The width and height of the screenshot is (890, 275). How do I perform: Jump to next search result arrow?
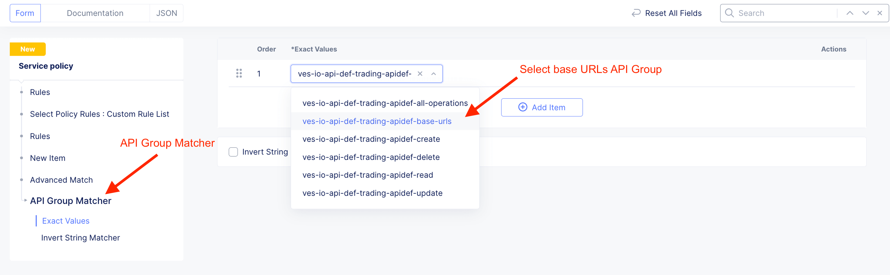(865, 13)
